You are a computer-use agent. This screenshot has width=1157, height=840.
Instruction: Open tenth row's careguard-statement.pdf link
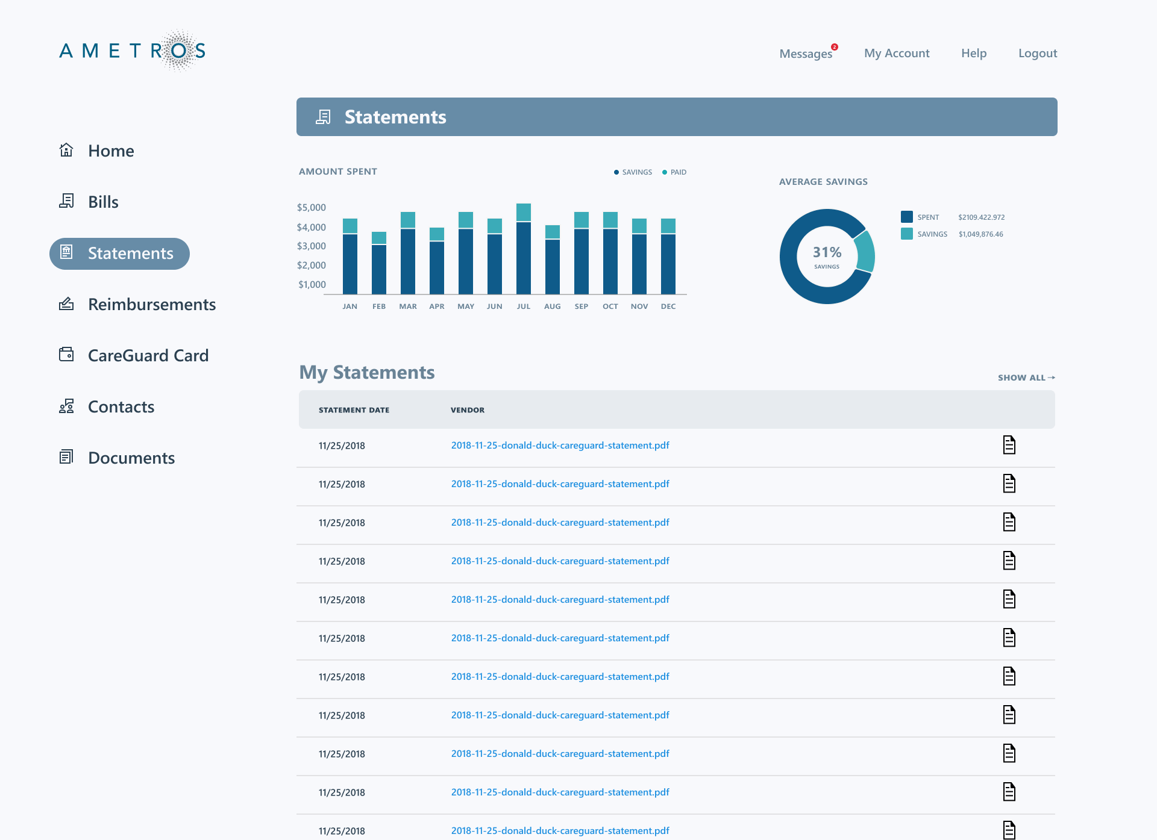click(x=560, y=792)
